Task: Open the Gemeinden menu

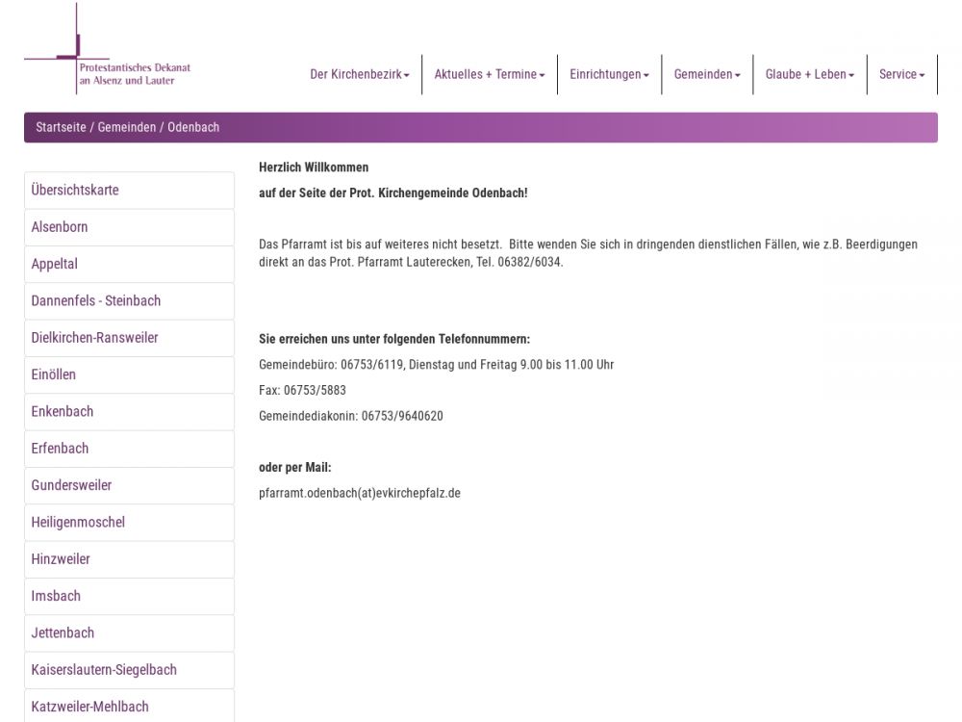Action: tap(707, 74)
